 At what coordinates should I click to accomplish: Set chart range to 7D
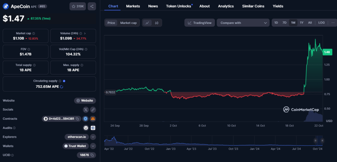[x=284, y=23]
